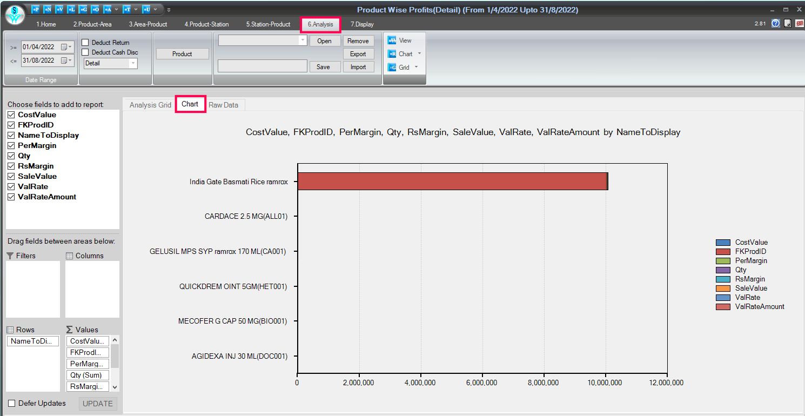Open the Chart type dropdown arrow
805x416 pixels.
coord(420,54)
